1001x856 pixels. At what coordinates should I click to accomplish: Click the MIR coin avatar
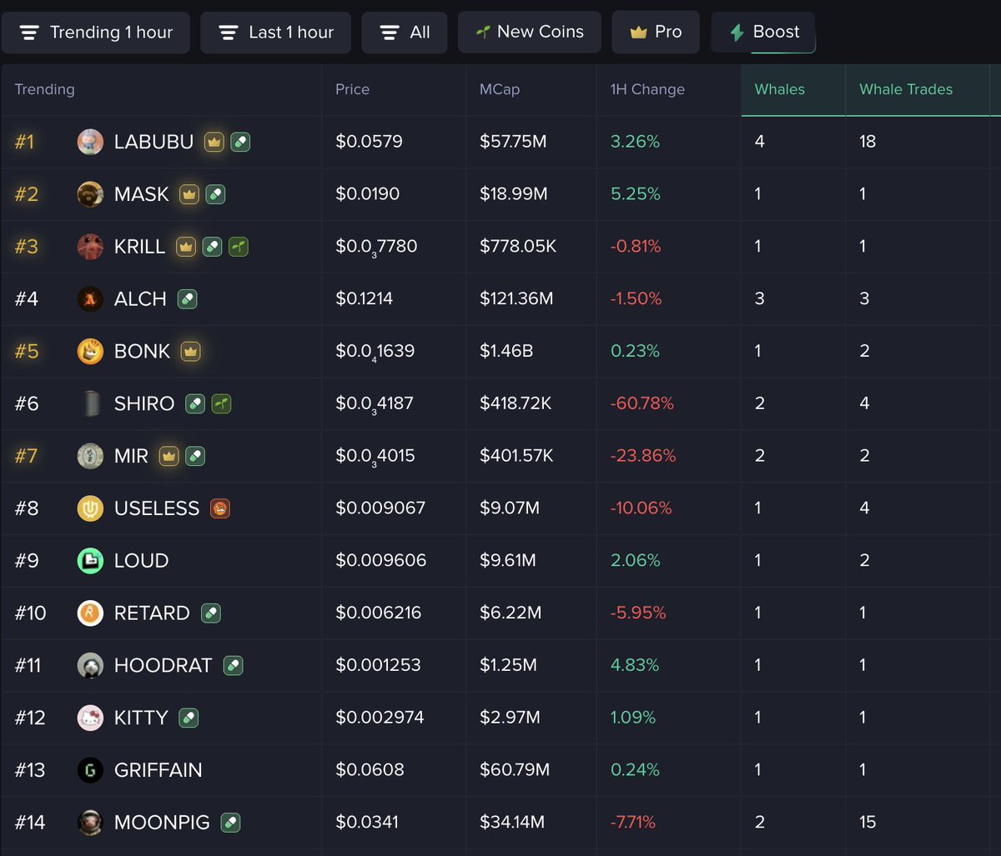pos(90,456)
